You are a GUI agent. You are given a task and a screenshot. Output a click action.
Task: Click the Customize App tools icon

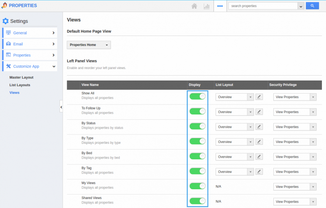(x=8, y=66)
